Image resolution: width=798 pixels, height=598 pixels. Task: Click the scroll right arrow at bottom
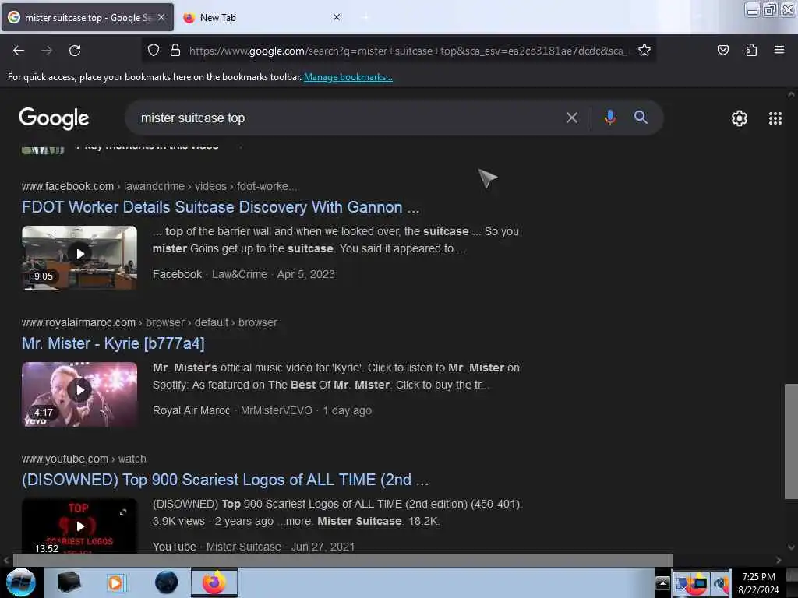pyautogui.click(x=779, y=560)
